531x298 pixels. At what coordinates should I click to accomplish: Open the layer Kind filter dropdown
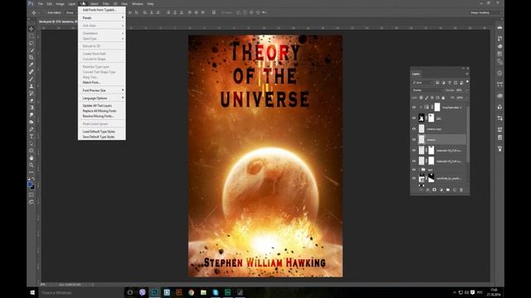422,83
